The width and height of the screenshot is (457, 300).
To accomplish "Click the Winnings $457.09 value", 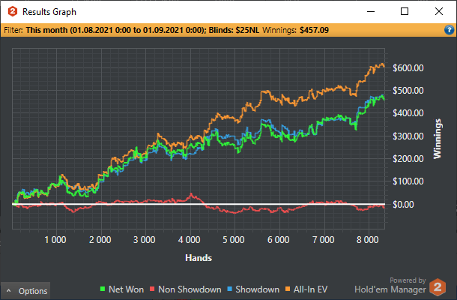I will 314,30.
